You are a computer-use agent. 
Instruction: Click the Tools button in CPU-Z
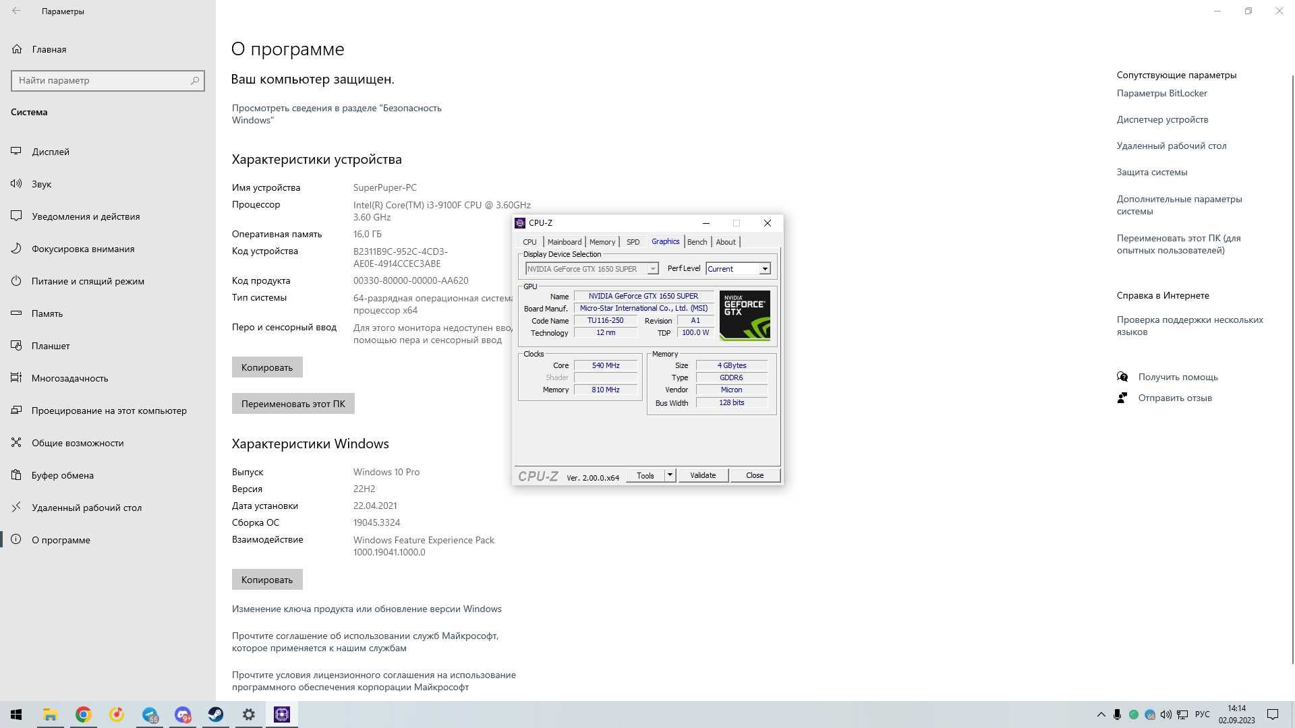tap(645, 475)
